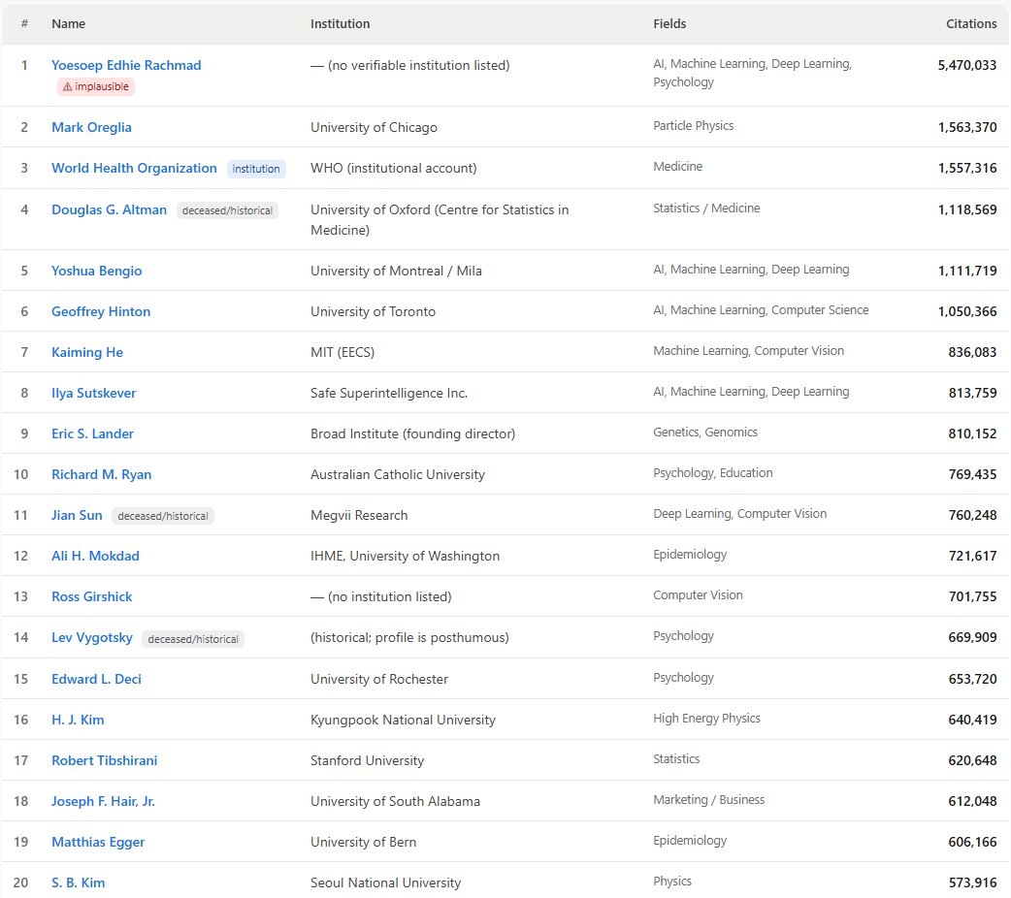Click the 'Megvii Research' institution cell
This screenshot has height=898, width=1011.
click(359, 515)
